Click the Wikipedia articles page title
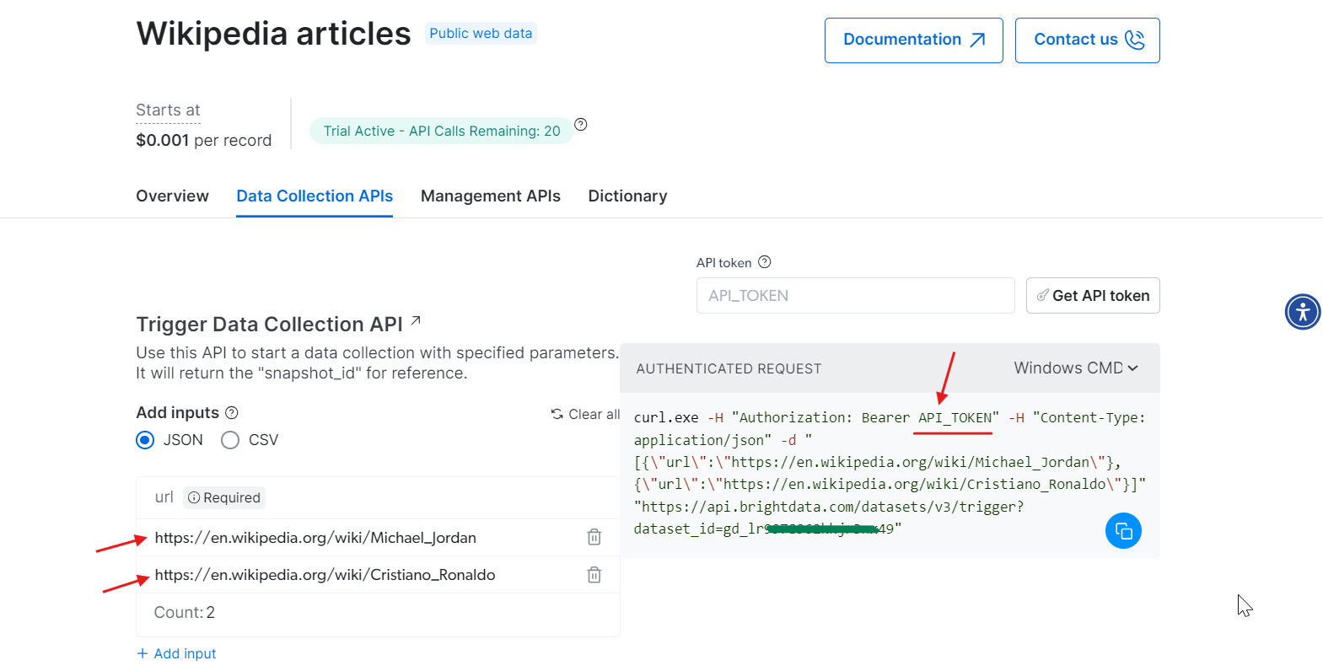 (x=273, y=34)
